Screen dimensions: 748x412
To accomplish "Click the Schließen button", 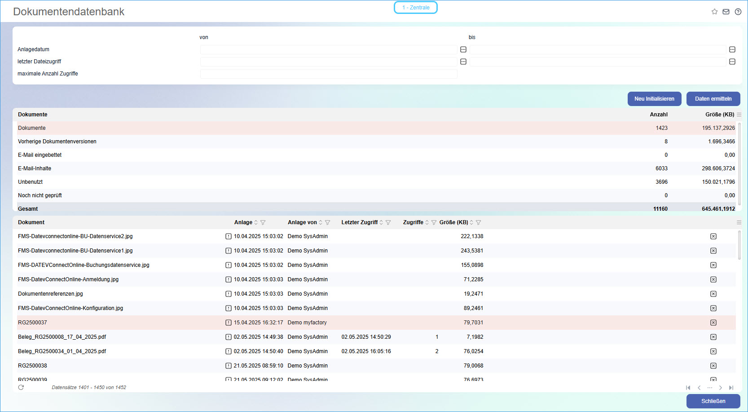I will tap(713, 401).
